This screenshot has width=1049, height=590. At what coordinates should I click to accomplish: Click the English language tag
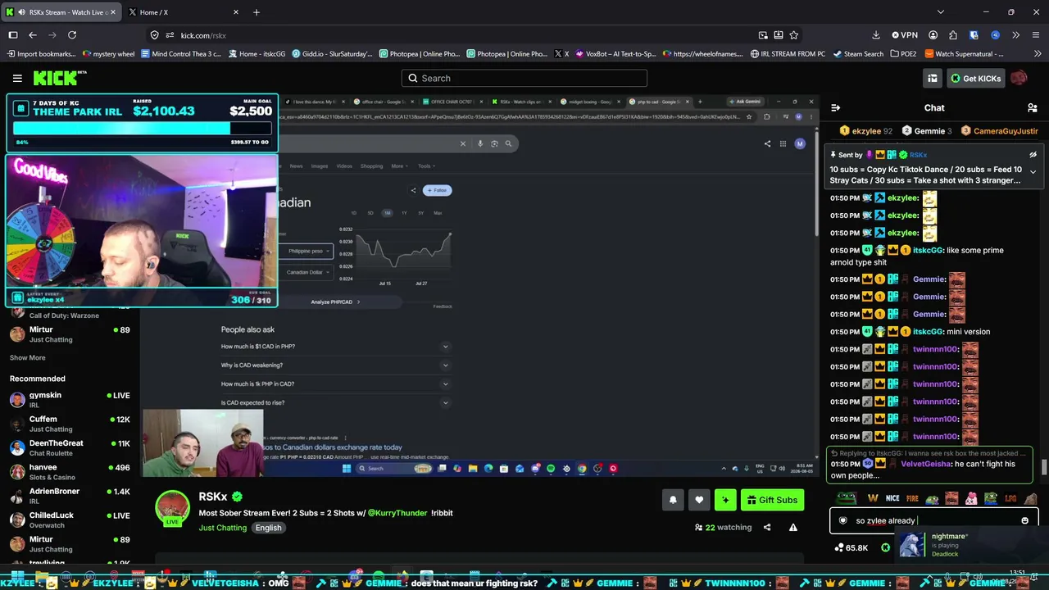[268, 528]
